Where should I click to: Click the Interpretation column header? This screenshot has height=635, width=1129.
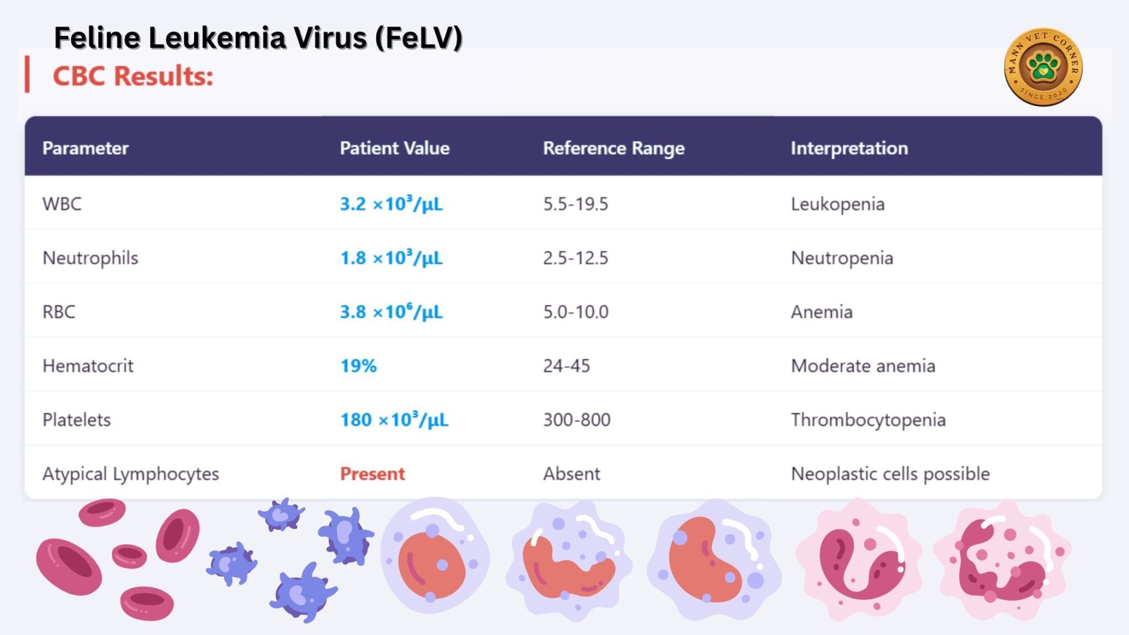coord(849,148)
